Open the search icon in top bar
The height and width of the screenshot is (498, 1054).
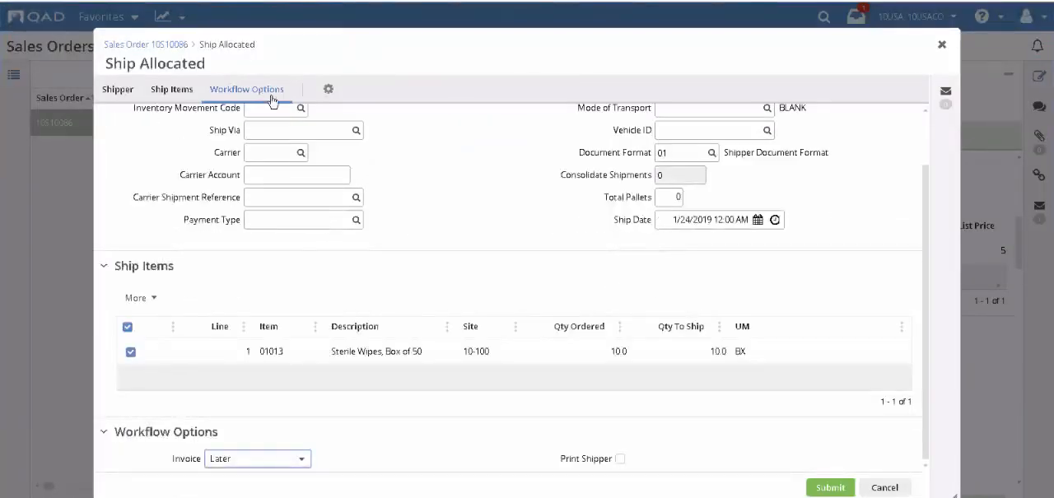(823, 16)
